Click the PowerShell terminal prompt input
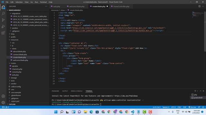 click(101, 104)
